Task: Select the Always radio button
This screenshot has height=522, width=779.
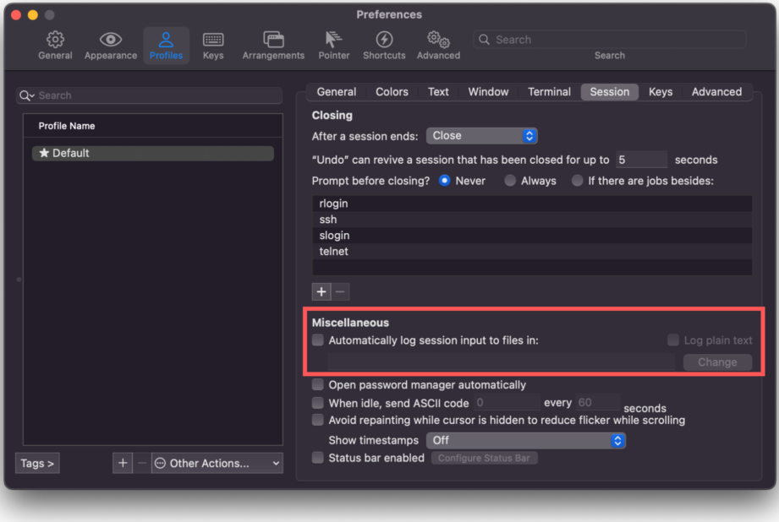Action: tap(510, 181)
